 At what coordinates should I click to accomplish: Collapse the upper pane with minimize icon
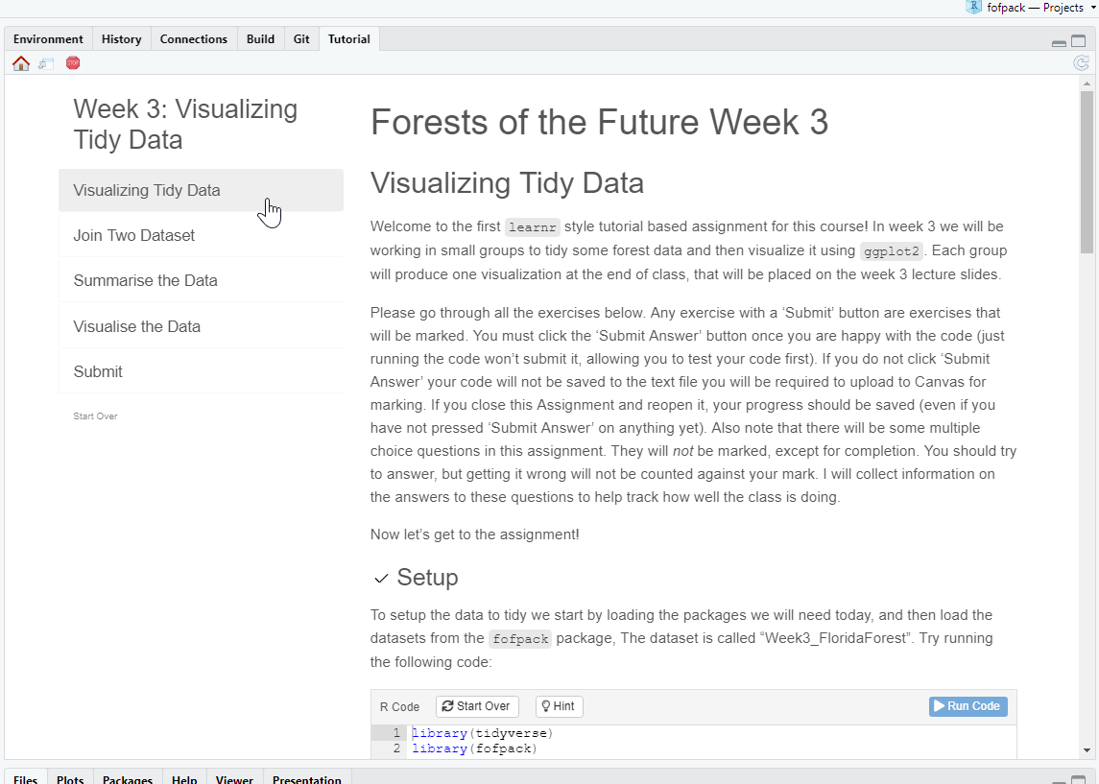1059,43
